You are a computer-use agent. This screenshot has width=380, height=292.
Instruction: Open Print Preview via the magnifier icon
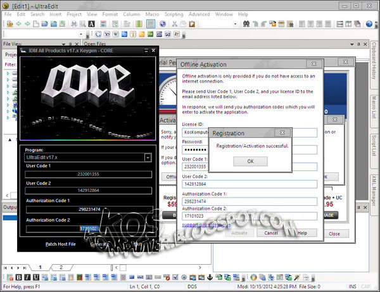tap(82, 23)
